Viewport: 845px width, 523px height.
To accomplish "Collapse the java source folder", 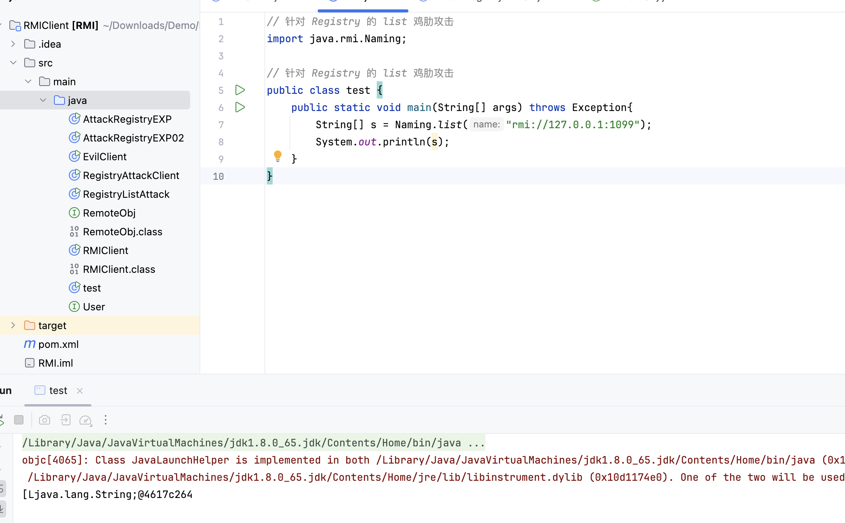I will coord(43,100).
